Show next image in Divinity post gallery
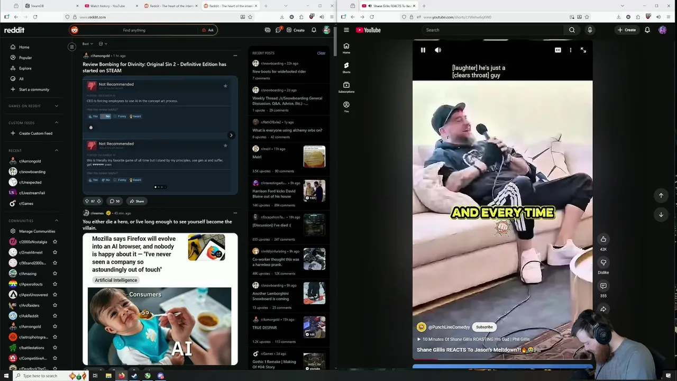 coord(231,135)
